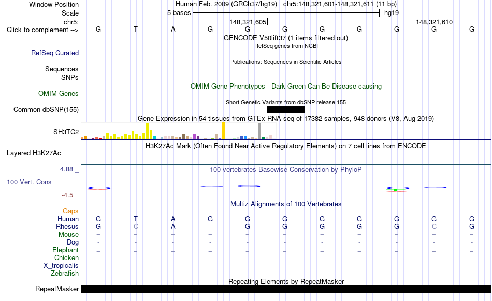This screenshot has width=492, height=301.
Task: Select the Human species row label
Action: coord(68,219)
